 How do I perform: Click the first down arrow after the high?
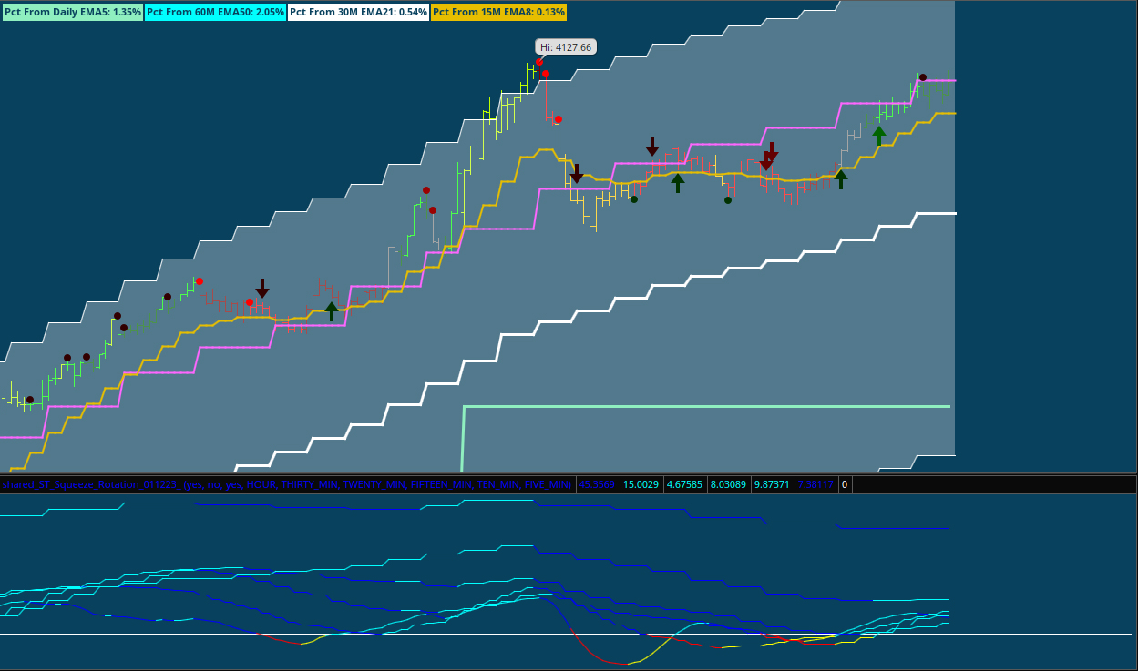(576, 174)
